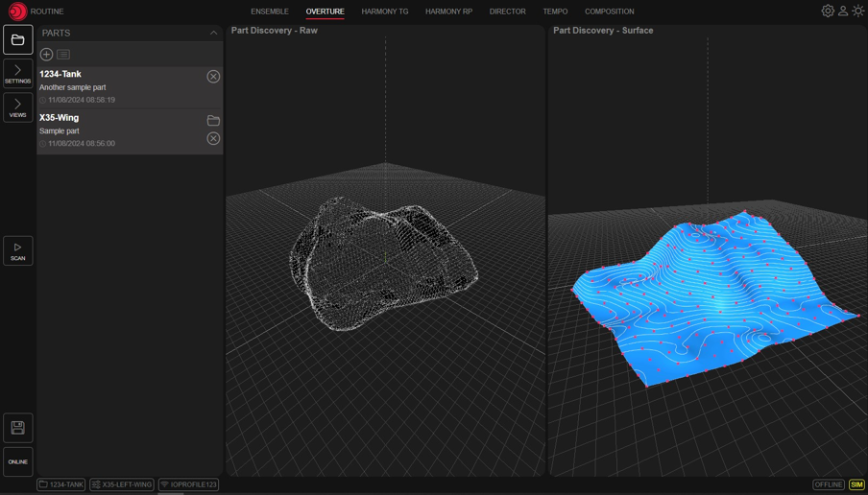The image size is (868, 495).
Task: Switch to the Ensemble tab
Action: [x=270, y=12]
